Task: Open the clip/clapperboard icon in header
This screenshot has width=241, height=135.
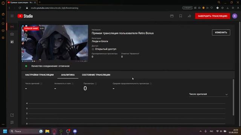Action: point(172,16)
